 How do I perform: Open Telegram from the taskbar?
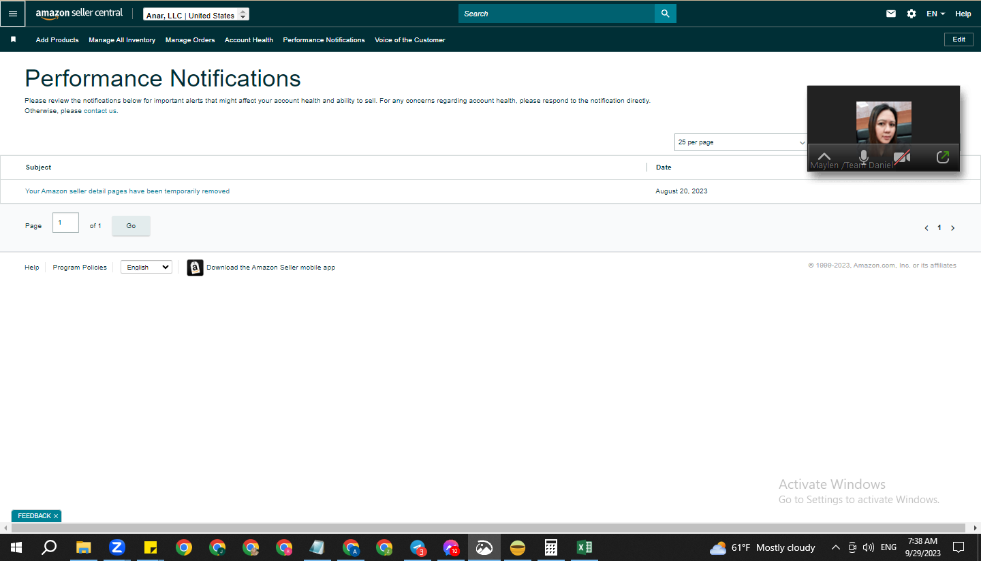pyautogui.click(x=418, y=547)
